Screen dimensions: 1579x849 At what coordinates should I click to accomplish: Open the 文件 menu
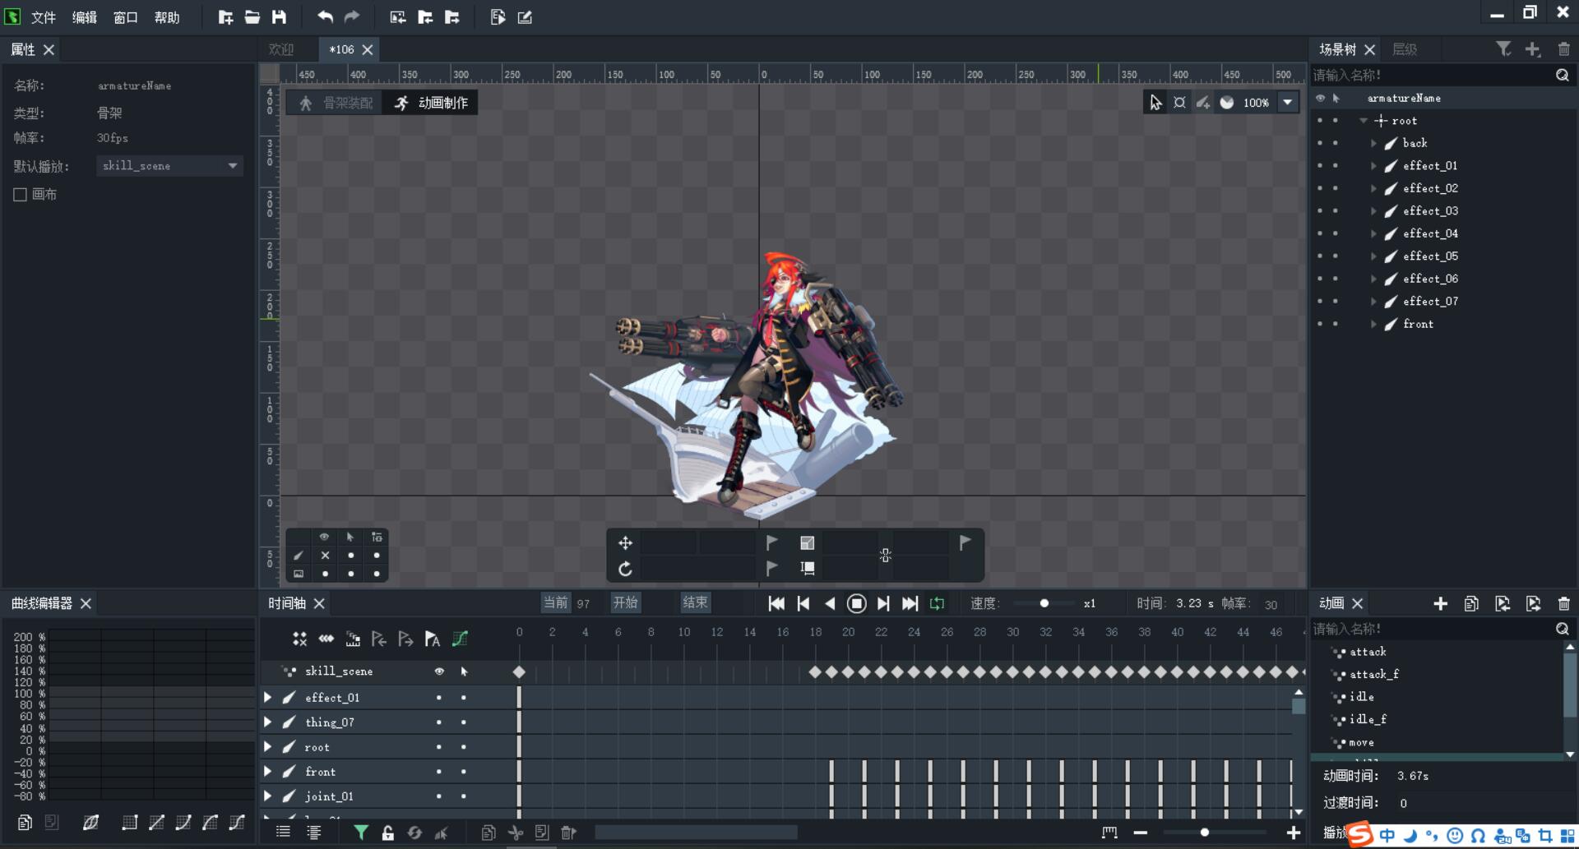tap(44, 17)
